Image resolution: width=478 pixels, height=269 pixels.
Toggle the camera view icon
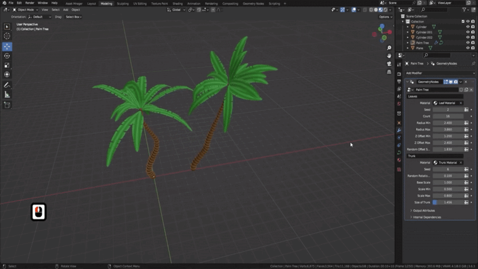coord(389,64)
